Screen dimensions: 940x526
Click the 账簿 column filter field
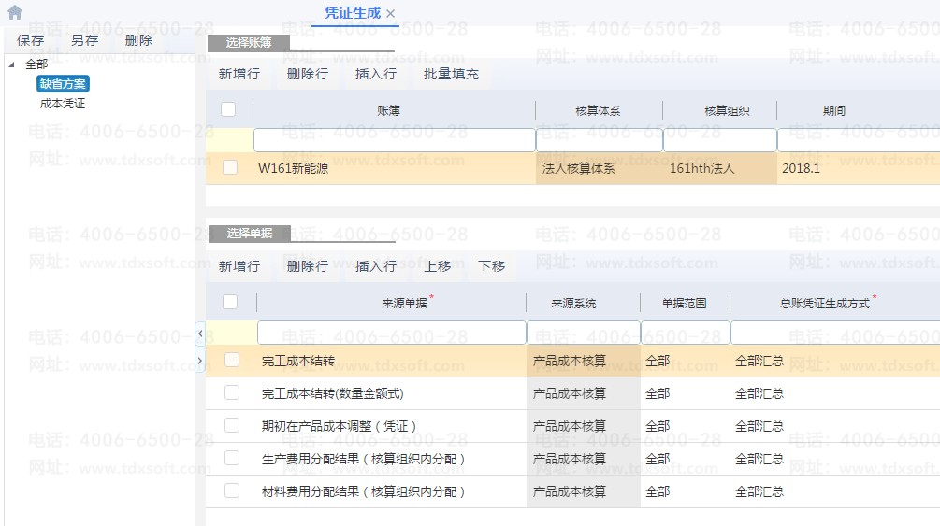click(x=394, y=140)
